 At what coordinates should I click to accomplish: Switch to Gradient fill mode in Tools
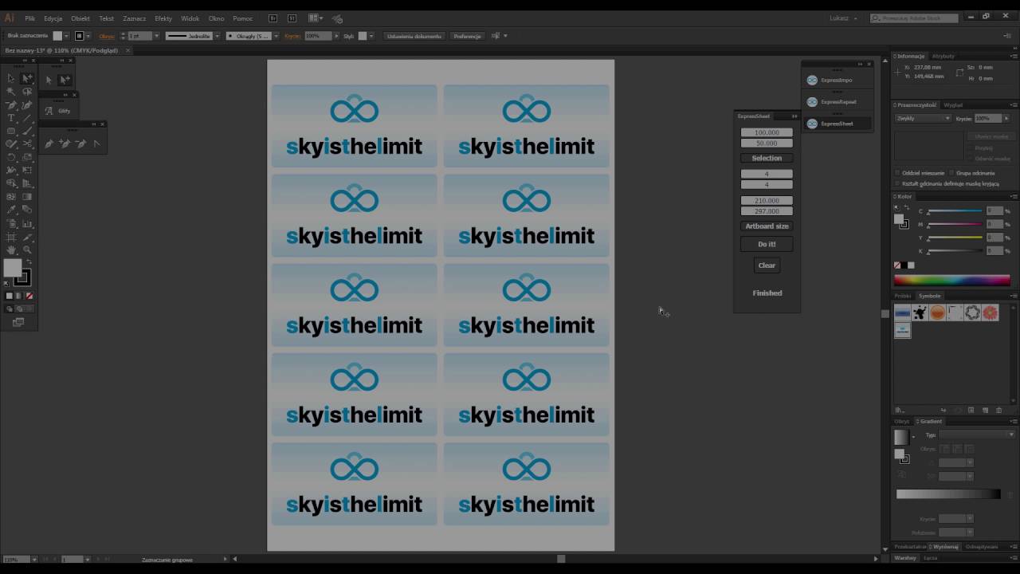click(19, 296)
